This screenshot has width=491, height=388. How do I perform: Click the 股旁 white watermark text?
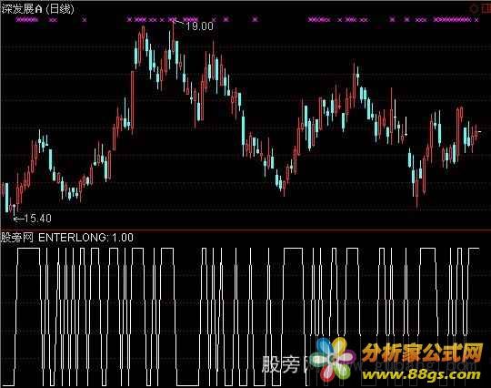281,364
